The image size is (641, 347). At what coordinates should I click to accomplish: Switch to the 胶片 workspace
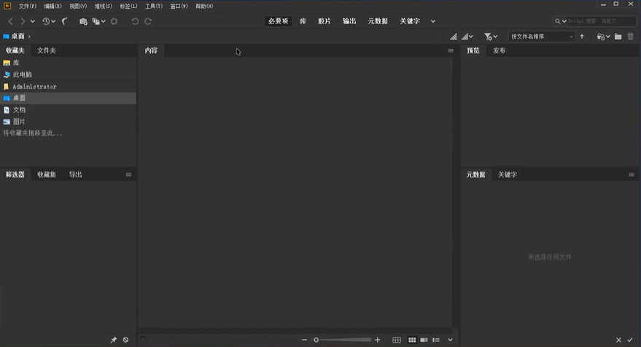(x=324, y=21)
